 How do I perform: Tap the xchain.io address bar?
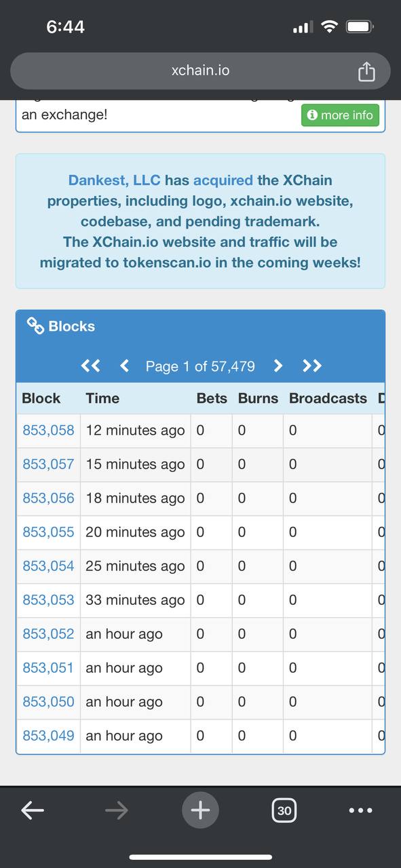[201, 71]
